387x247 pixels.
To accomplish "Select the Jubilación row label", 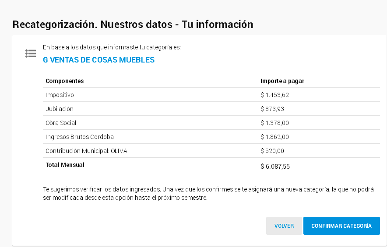I will (60, 109).
